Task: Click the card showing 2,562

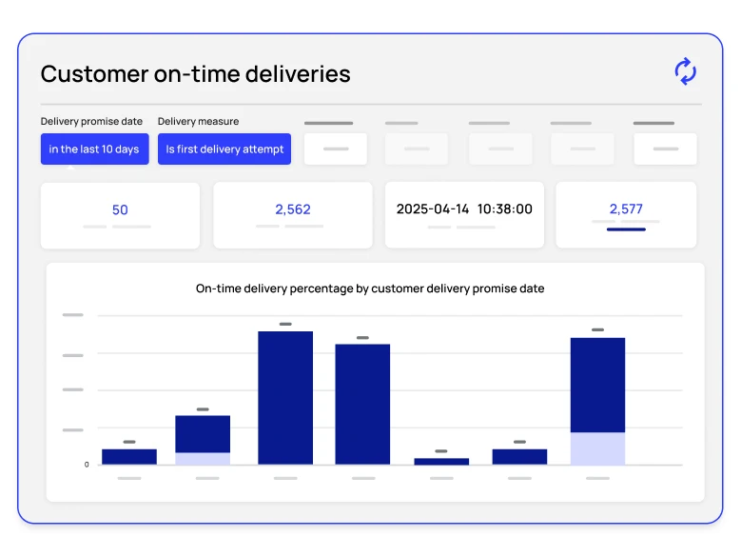Action: click(x=293, y=215)
